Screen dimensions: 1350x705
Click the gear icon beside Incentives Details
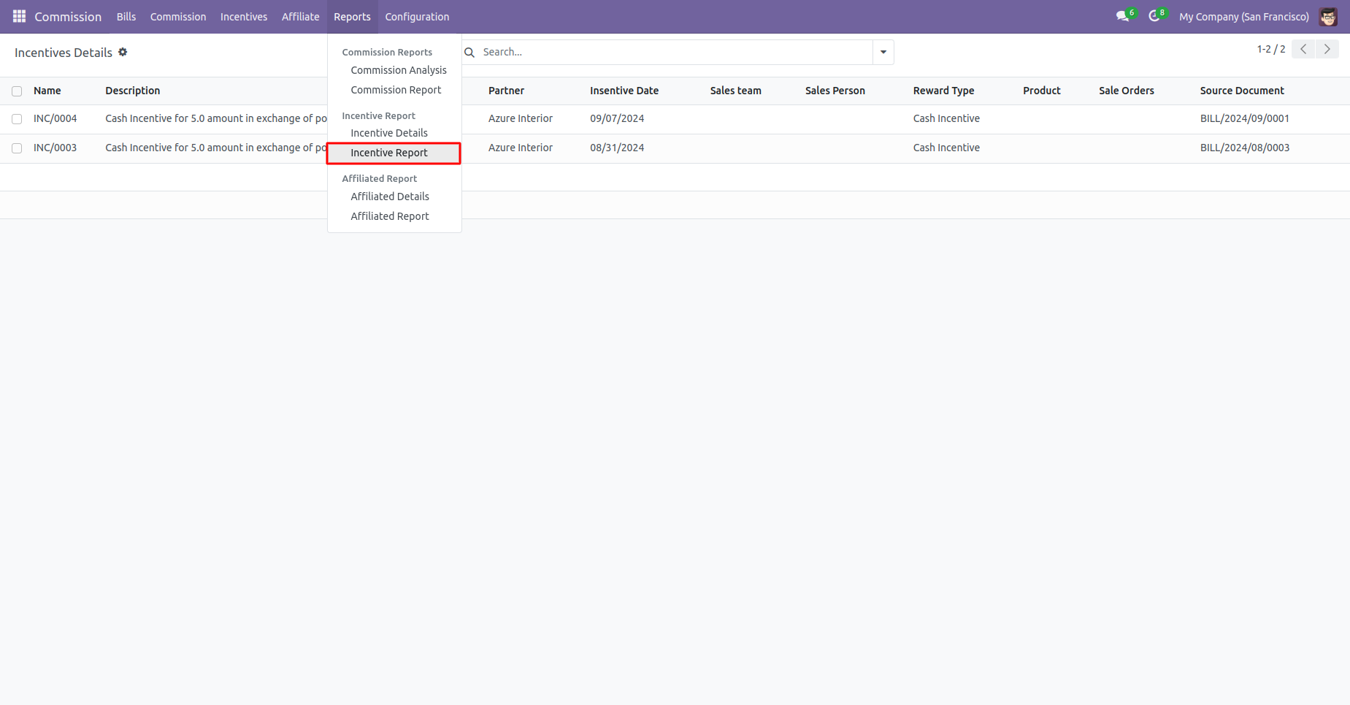tap(123, 52)
